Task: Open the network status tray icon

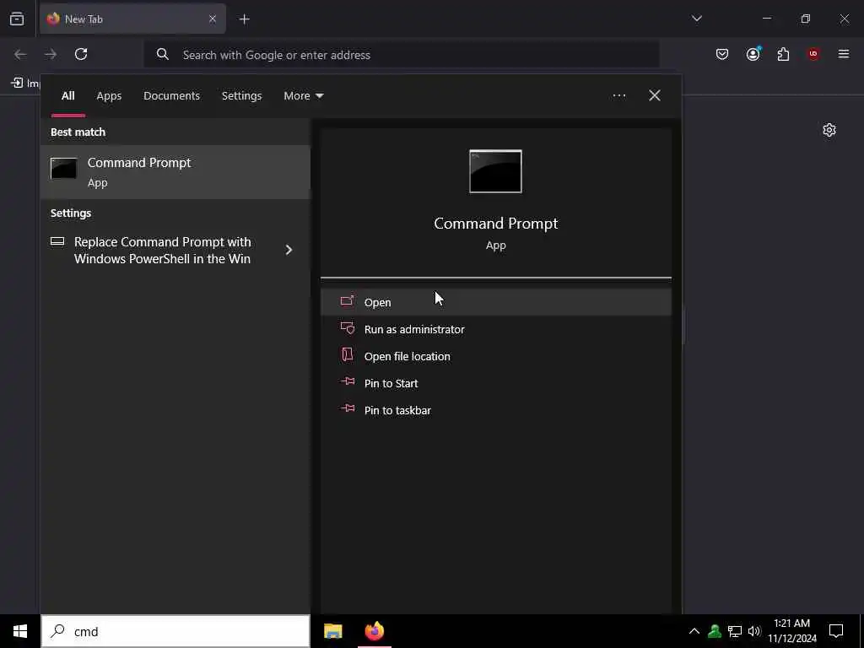Action: pyautogui.click(x=735, y=631)
